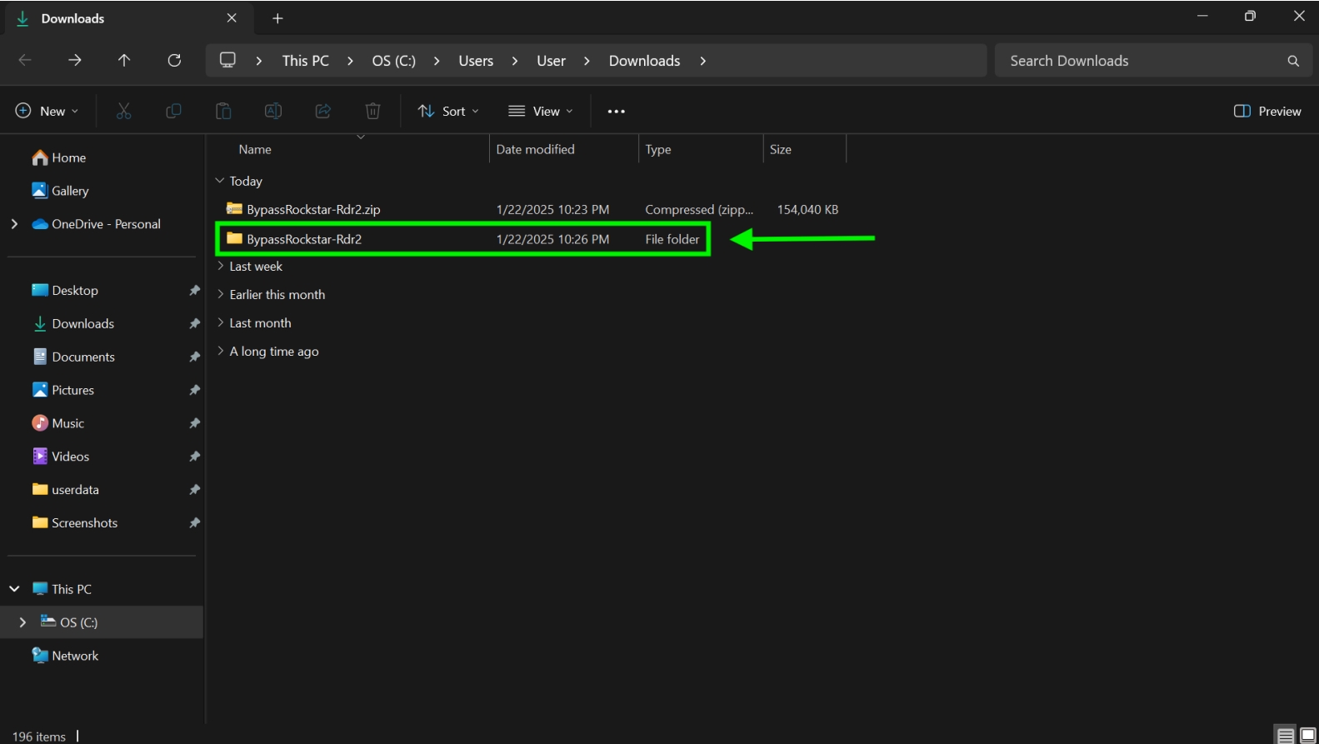Expand the Last month group
Screen dimensions: 1319x744
(220, 322)
